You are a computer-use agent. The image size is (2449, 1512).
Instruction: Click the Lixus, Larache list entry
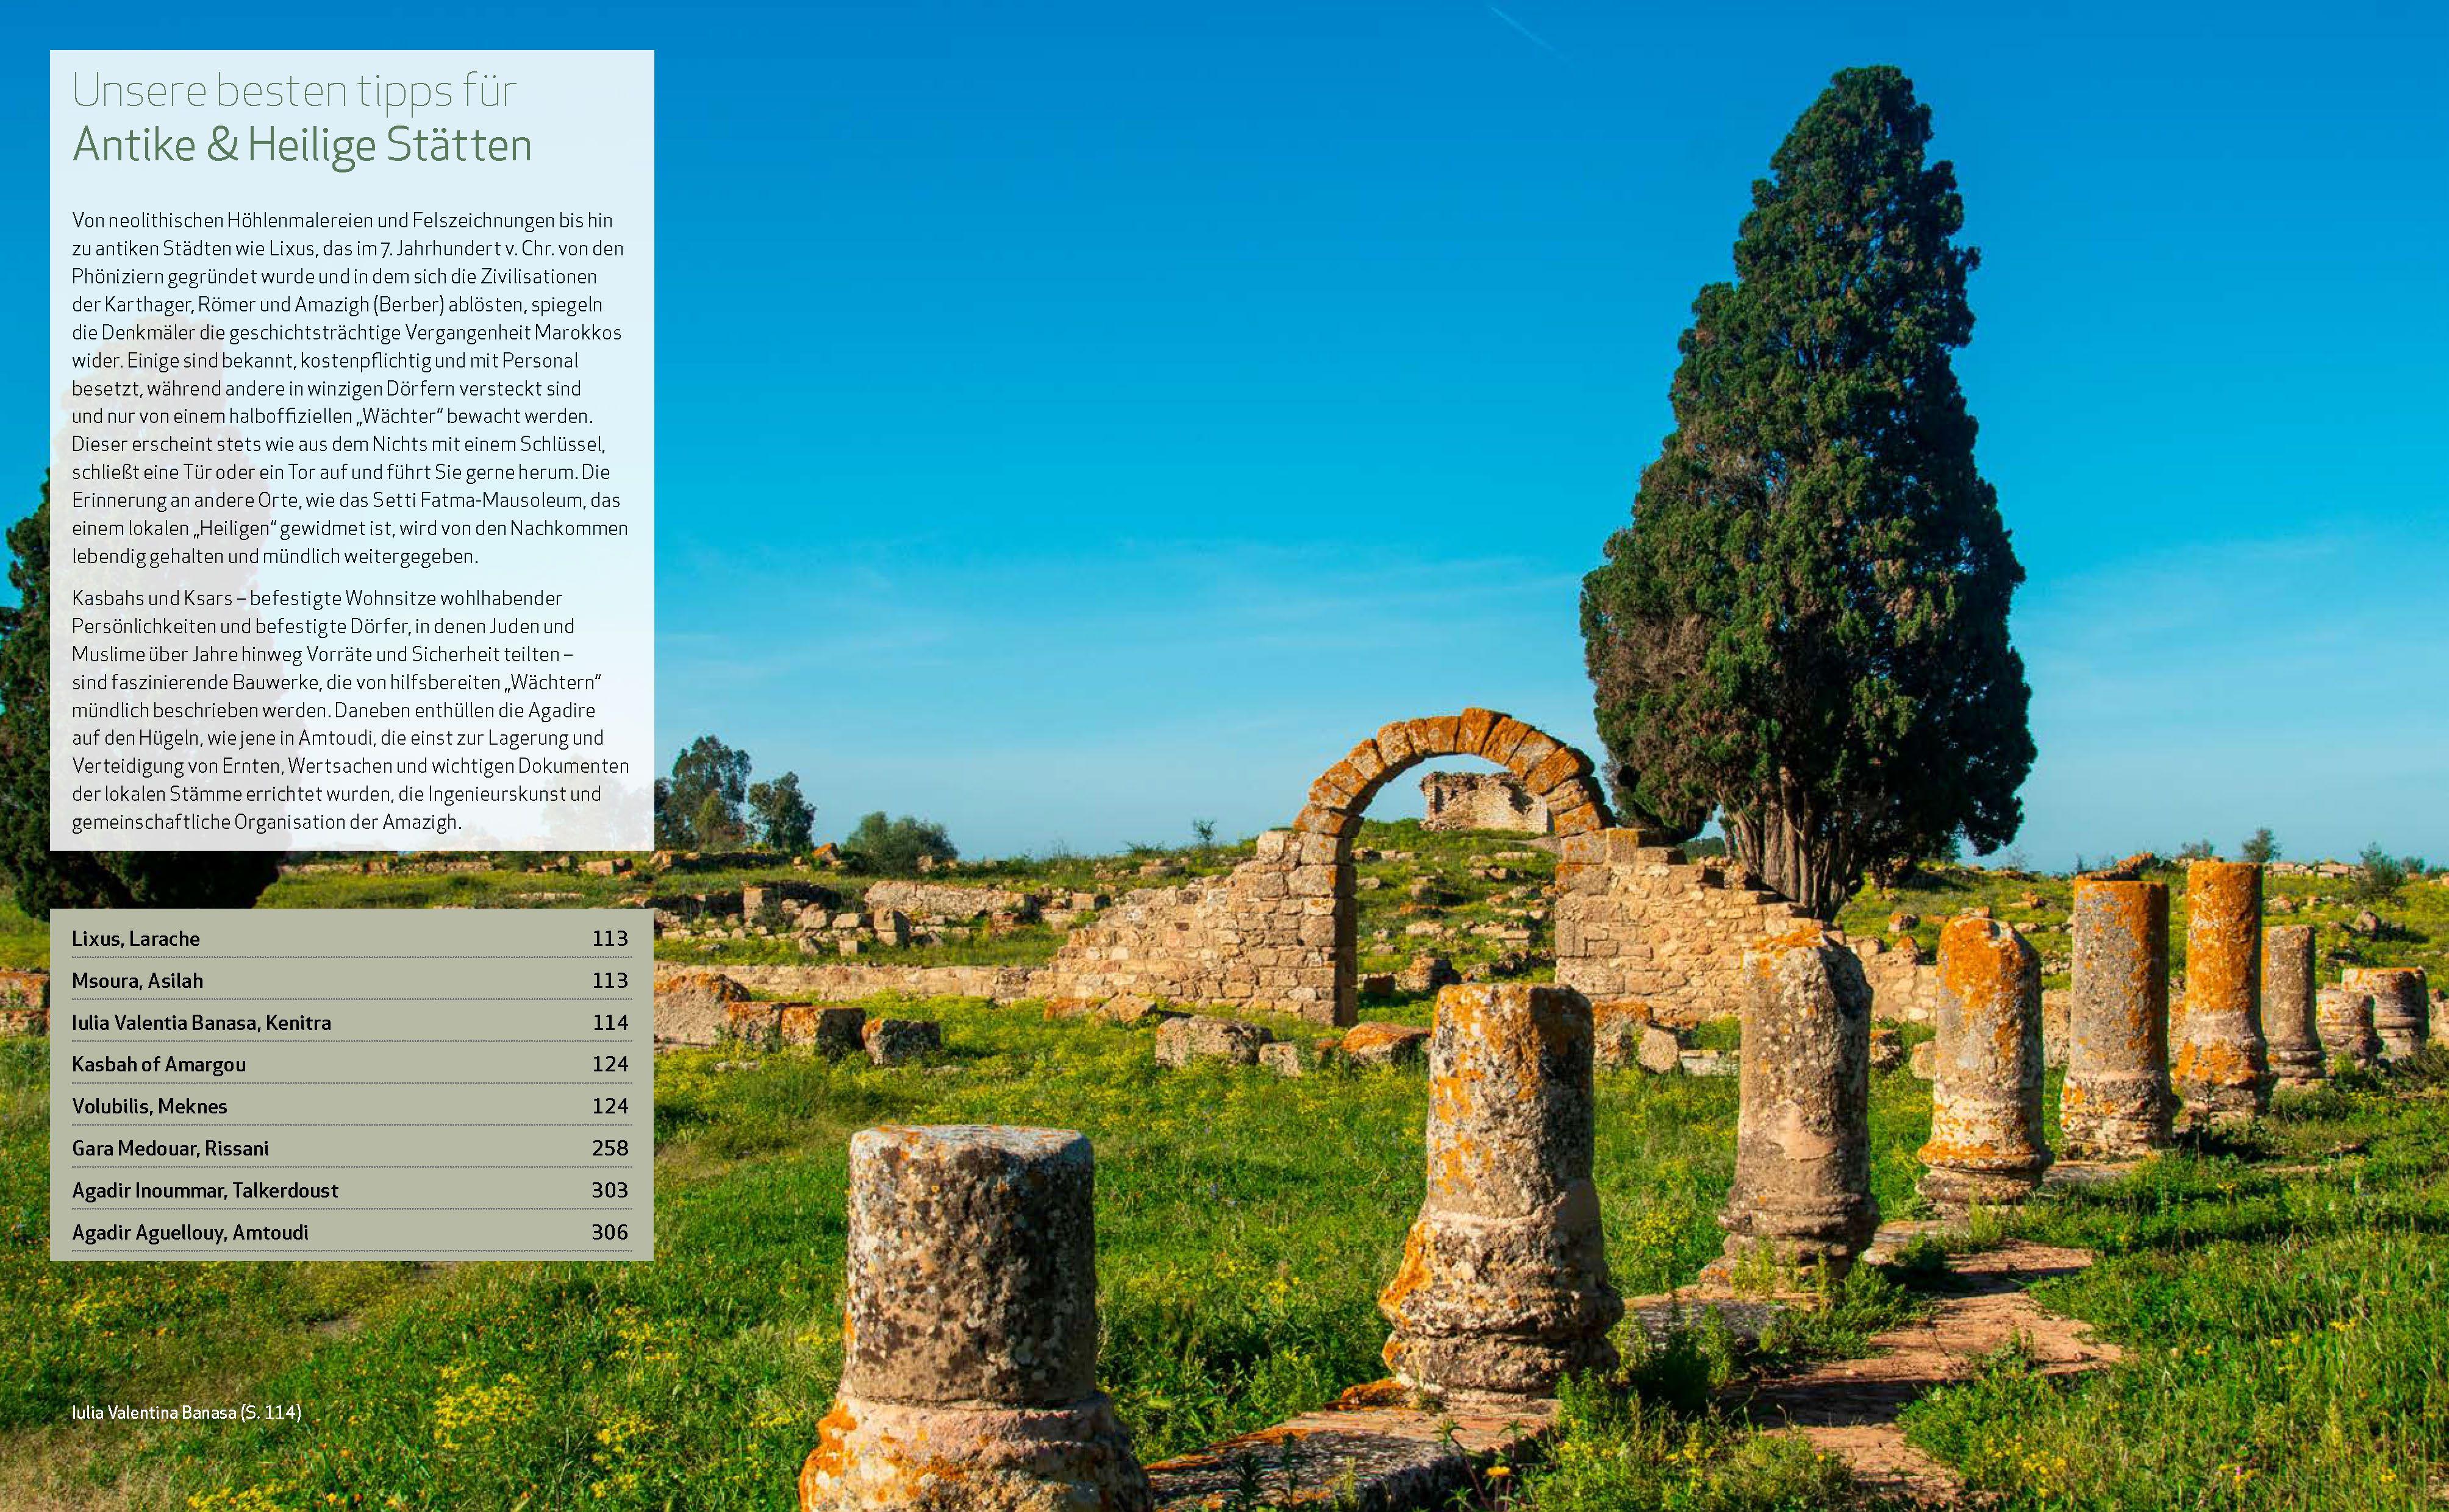(x=136, y=939)
